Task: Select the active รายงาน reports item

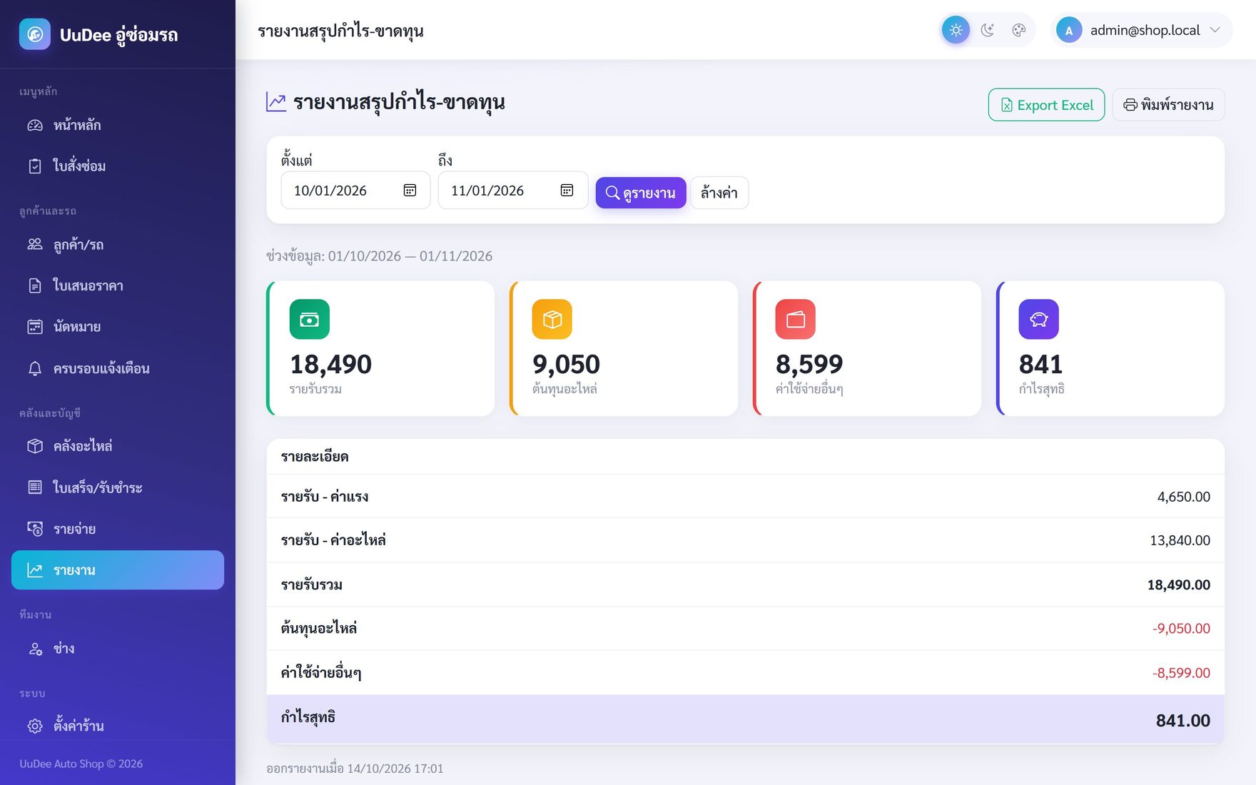Action: pos(118,570)
